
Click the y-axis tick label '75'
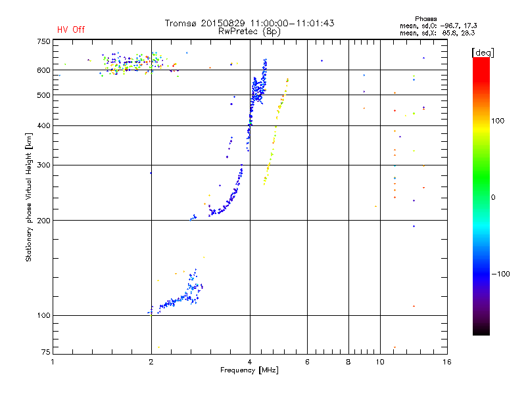pyautogui.click(x=46, y=352)
